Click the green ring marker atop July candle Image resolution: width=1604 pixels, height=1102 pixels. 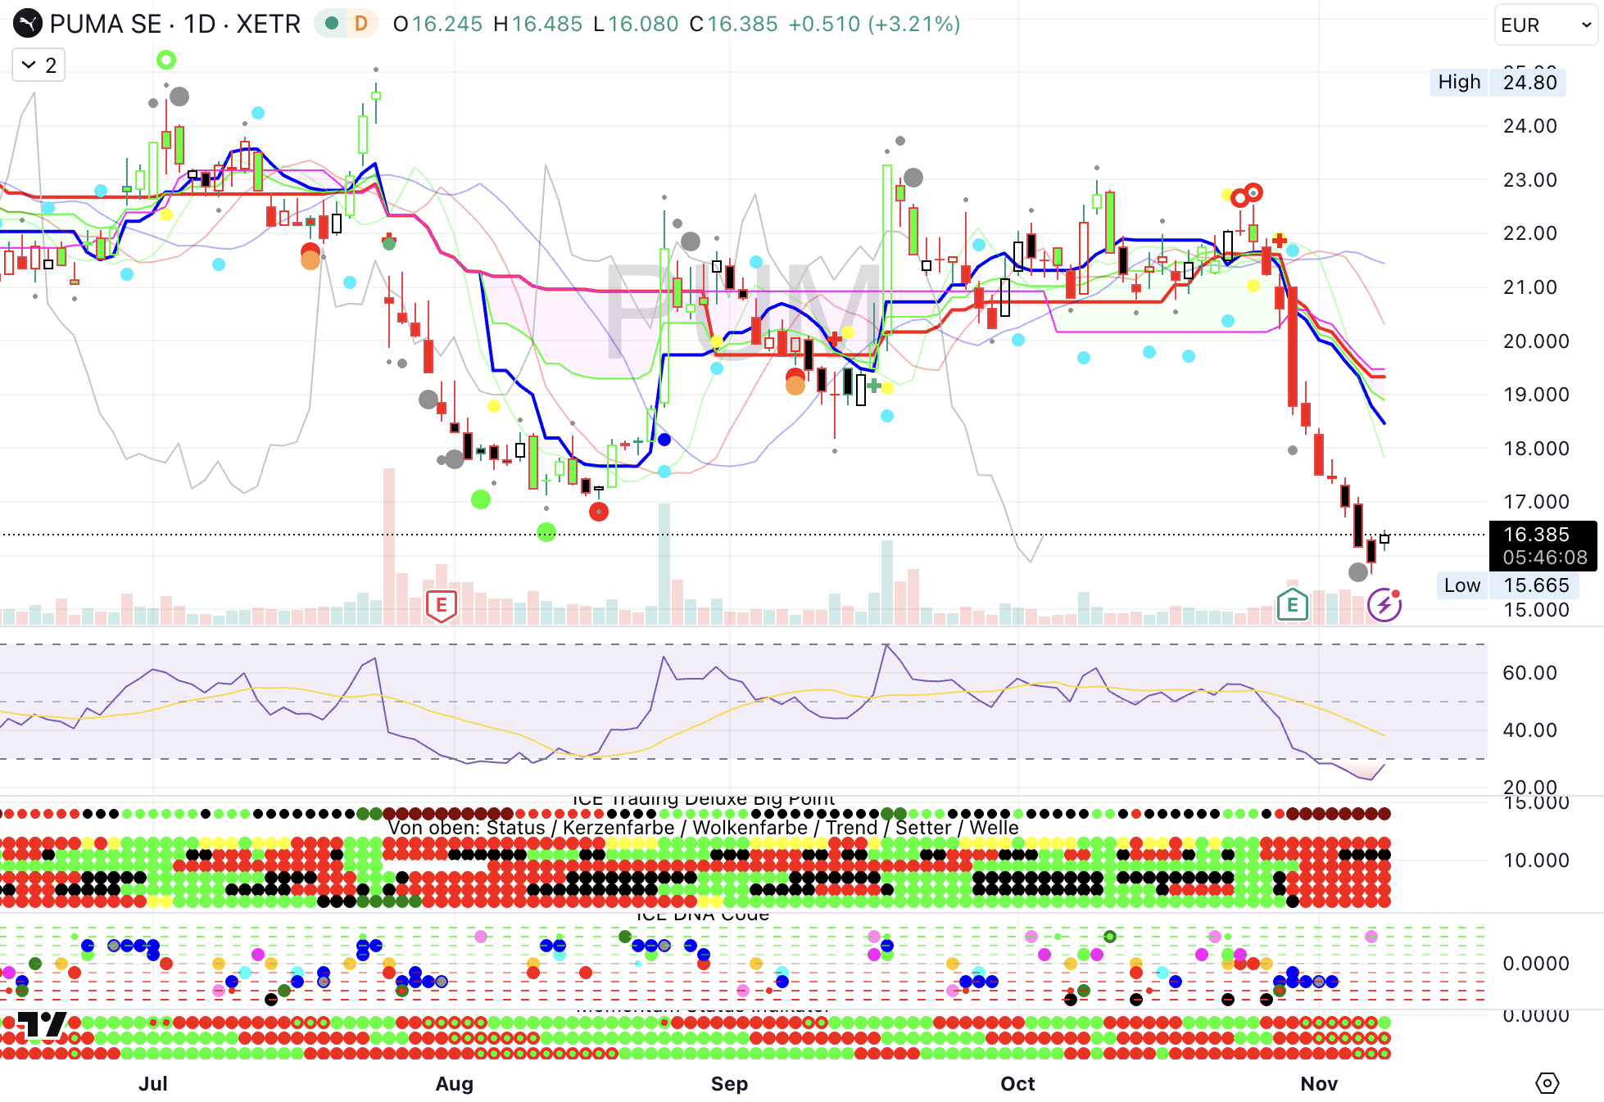point(166,60)
